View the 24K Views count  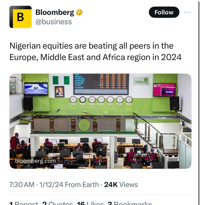pyautogui.click(x=121, y=184)
